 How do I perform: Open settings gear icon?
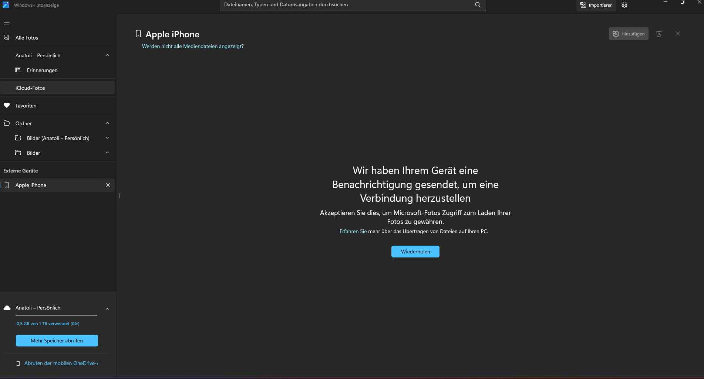point(624,5)
